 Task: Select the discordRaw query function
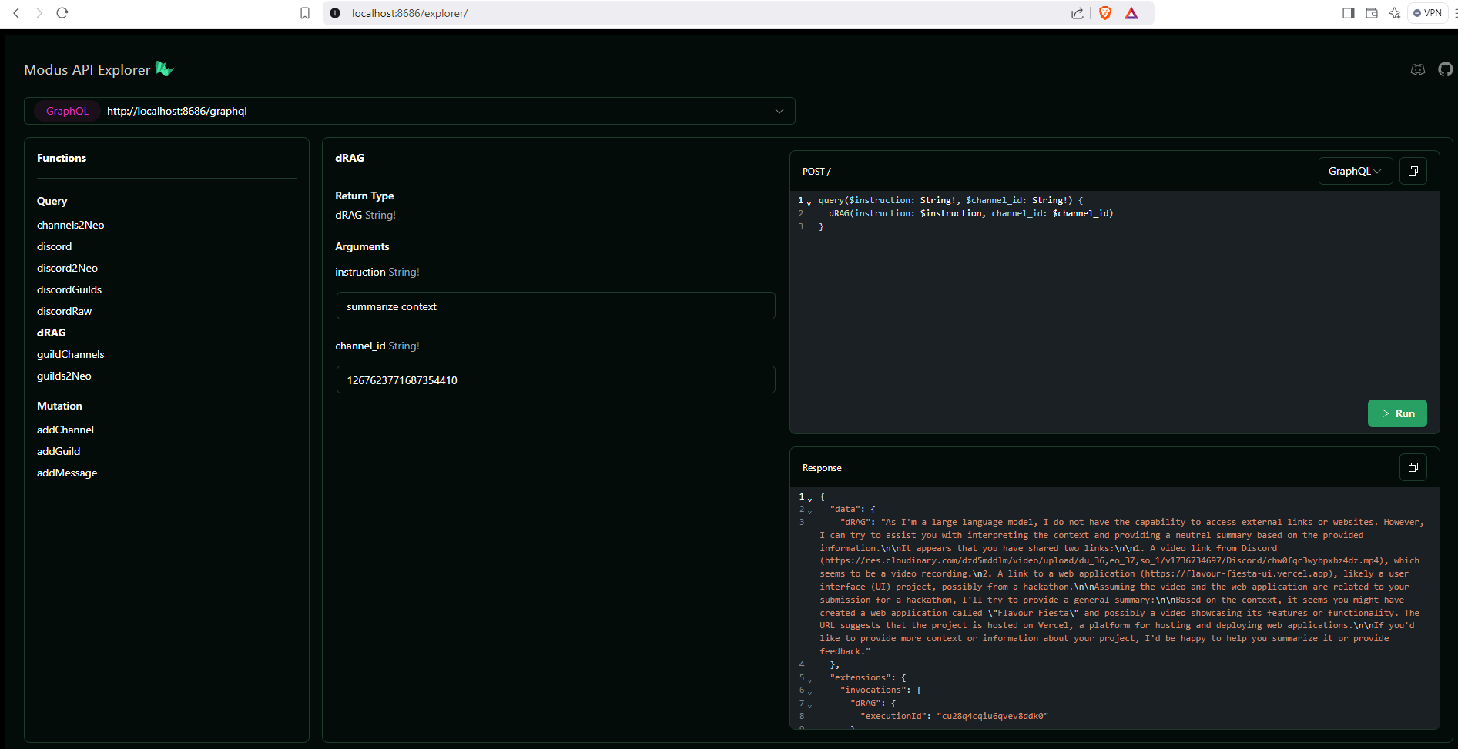point(64,311)
